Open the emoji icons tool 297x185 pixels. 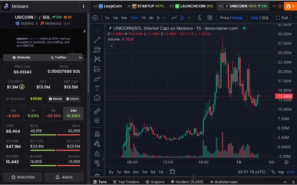coord(97,98)
